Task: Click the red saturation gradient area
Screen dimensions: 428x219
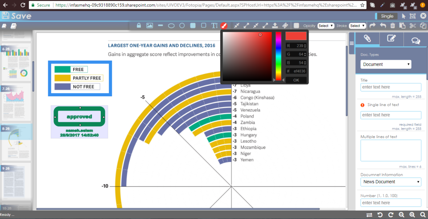Action: [x=247, y=56]
